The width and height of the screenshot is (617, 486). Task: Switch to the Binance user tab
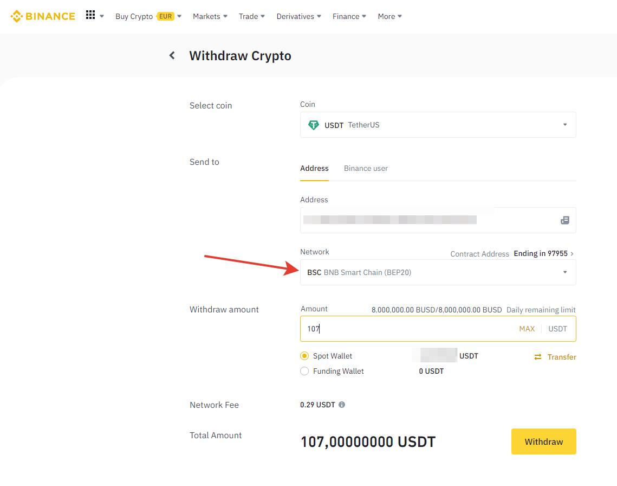[x=366, y=168]
